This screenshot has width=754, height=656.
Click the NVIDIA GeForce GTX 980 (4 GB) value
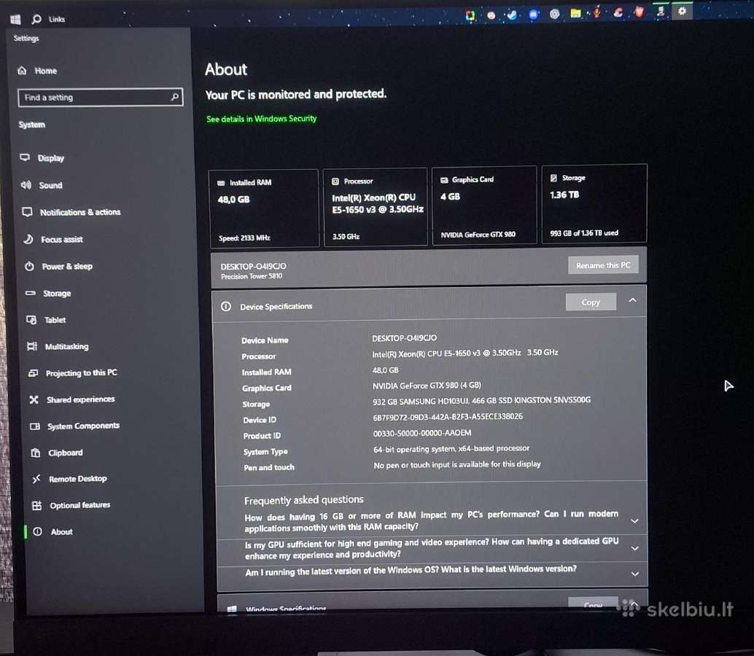click(427, 386)
